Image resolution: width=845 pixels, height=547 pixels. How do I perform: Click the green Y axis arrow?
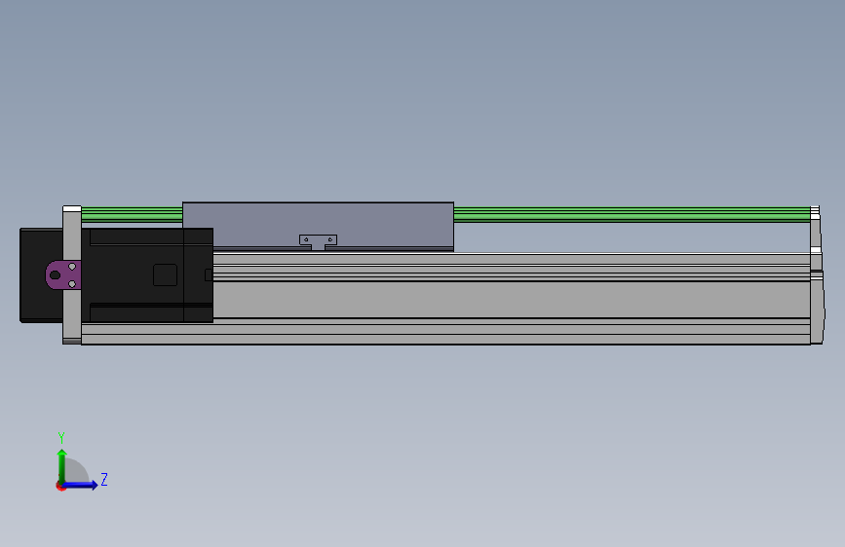[62, 465]
